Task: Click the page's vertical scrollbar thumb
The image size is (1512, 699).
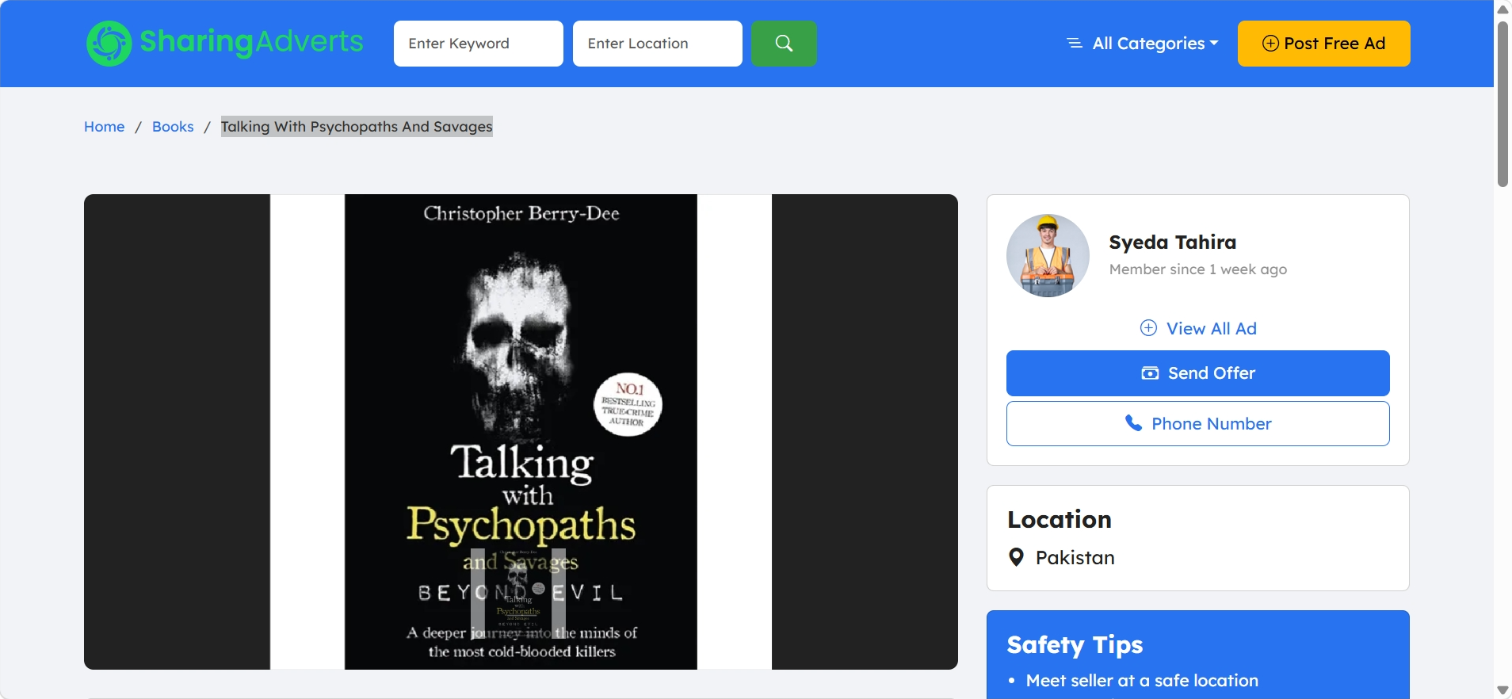Action: point(1502,103)
